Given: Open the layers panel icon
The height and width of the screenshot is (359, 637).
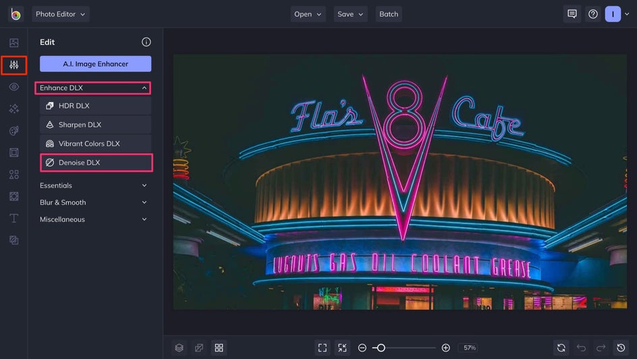Looking at the screenshot, I should (179, 348).
